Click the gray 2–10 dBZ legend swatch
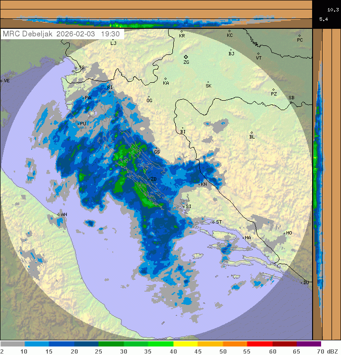Viewport: 341px width, 355px height. tap(12, 344)
